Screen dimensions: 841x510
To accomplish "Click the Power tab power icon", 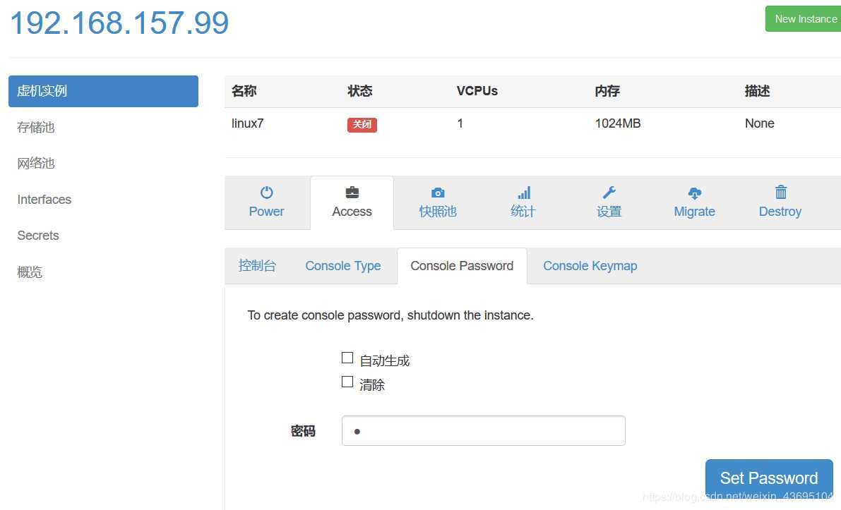I will pos(267,193).
